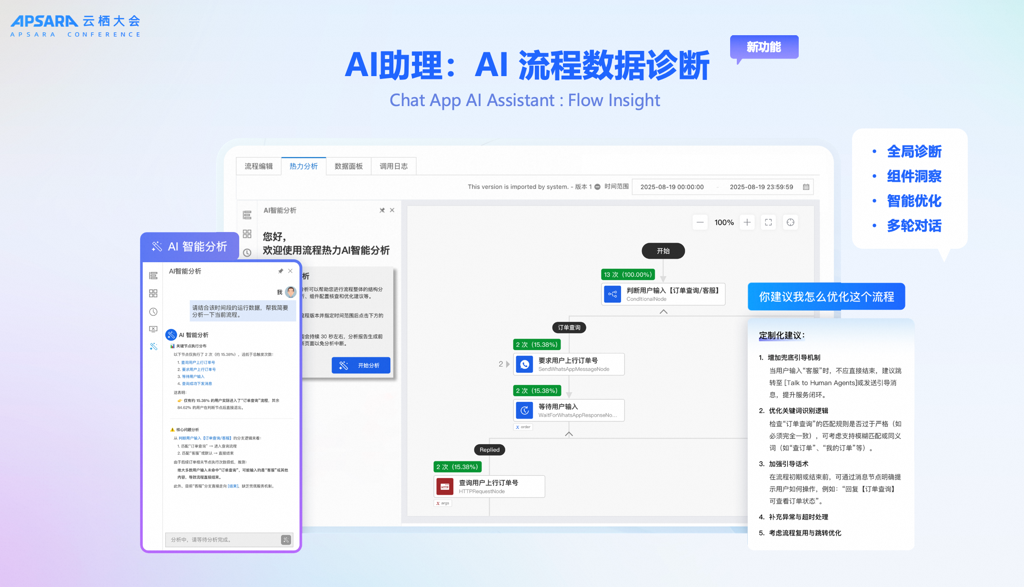
Task: Close the back AI智能分析 welcome panel
Action: click(392, 210)
